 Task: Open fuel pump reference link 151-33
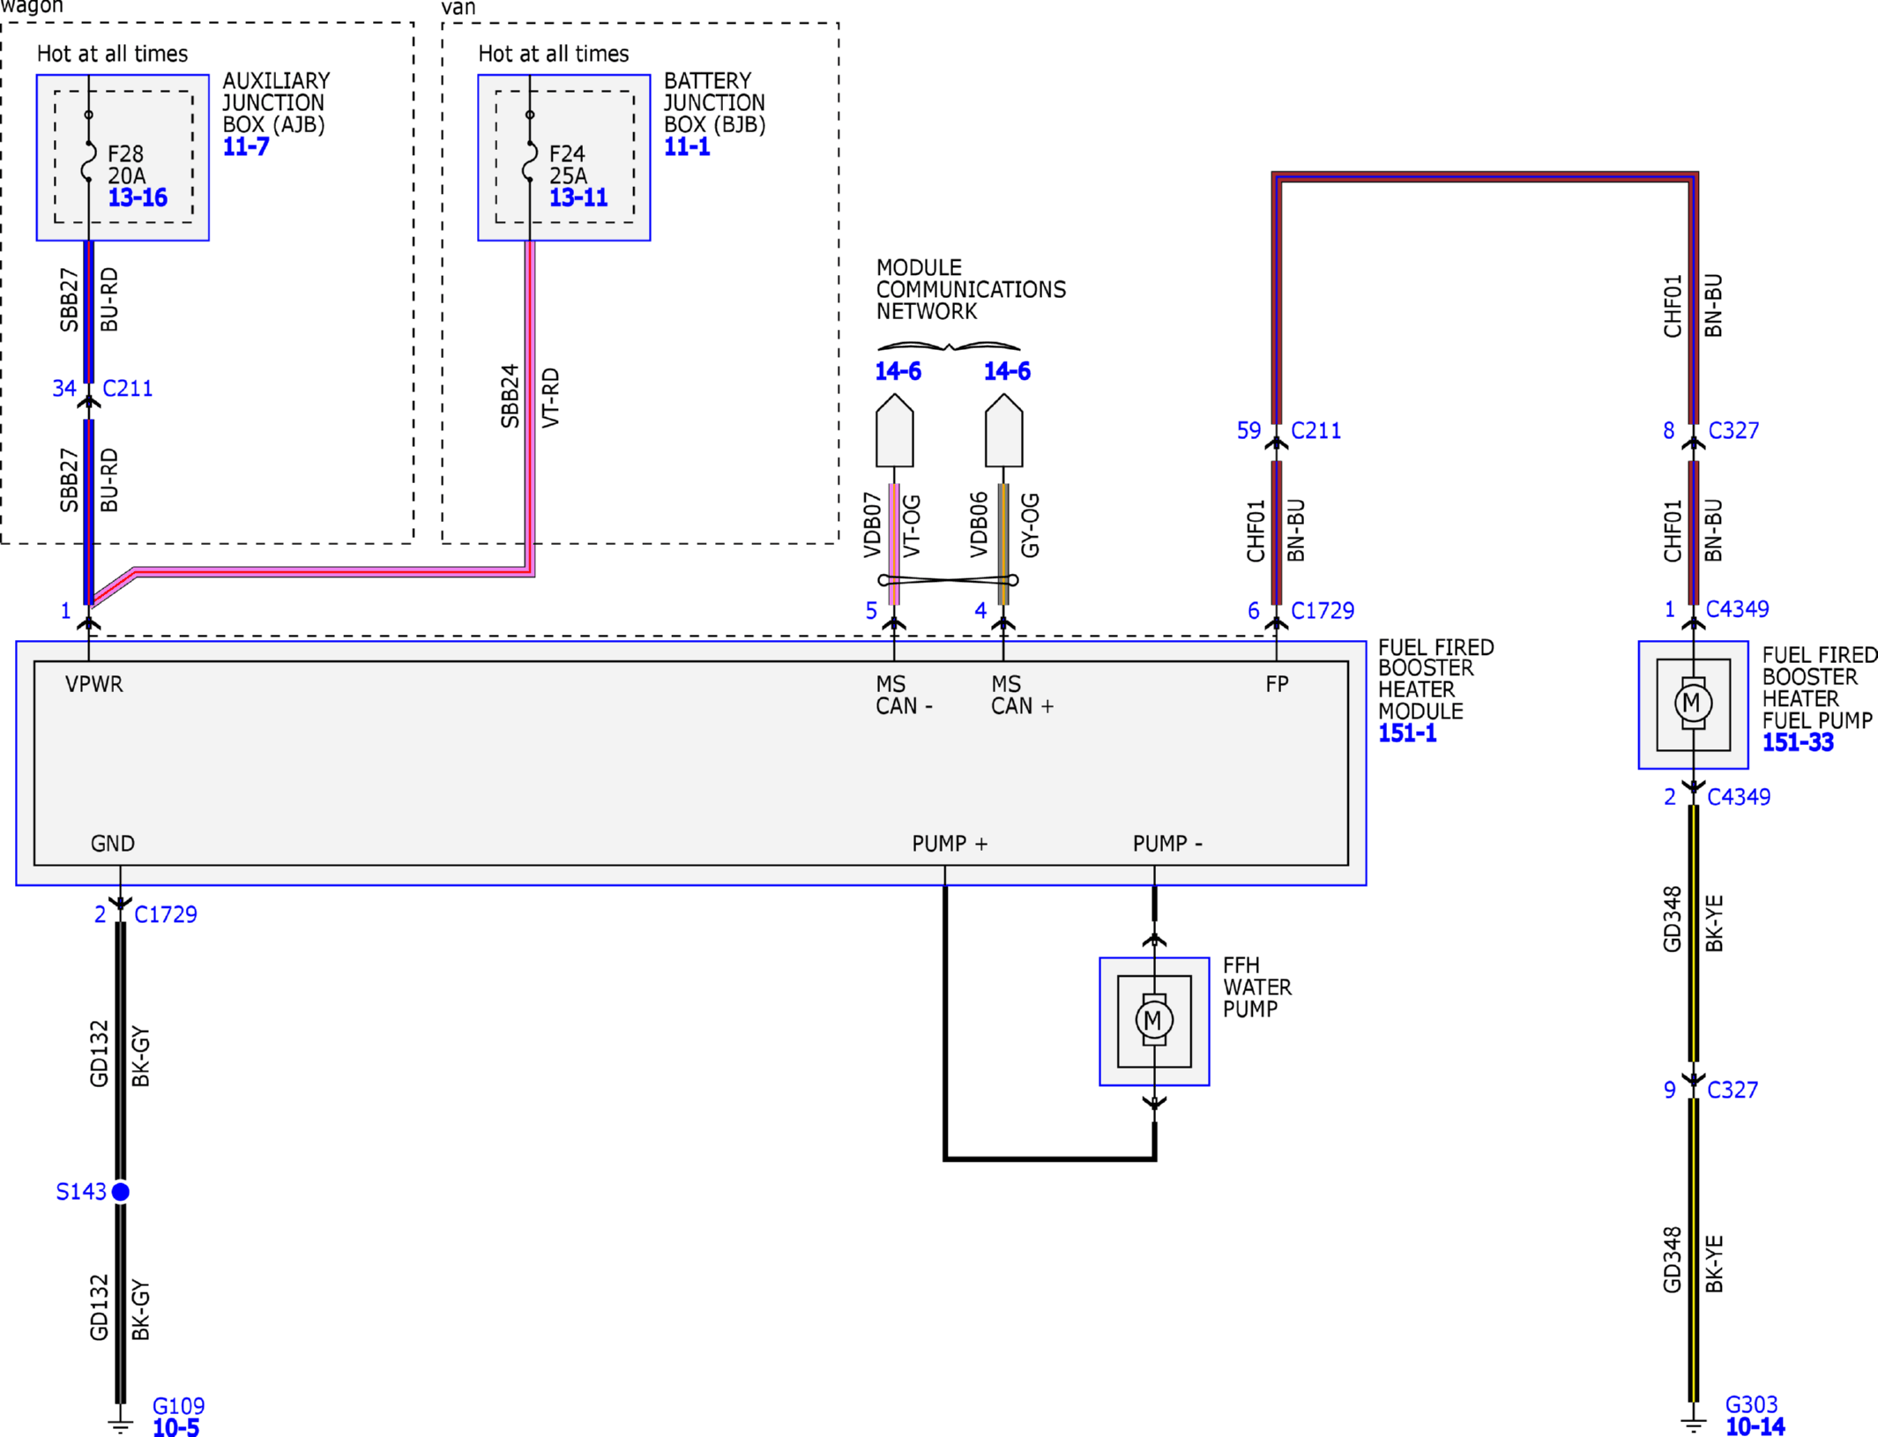click(x=1798, y=743)
